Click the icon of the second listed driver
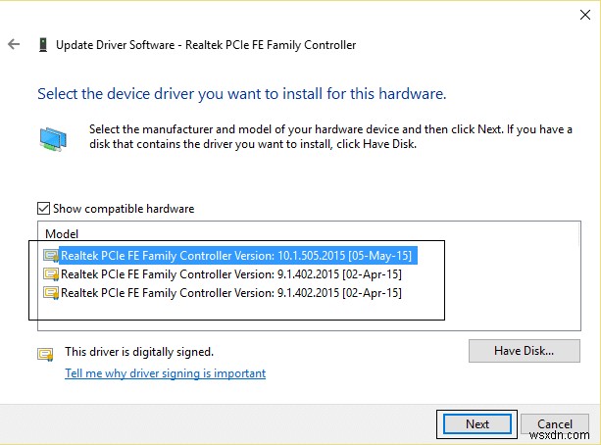This screenshot has height=445, width=601. 51,274
